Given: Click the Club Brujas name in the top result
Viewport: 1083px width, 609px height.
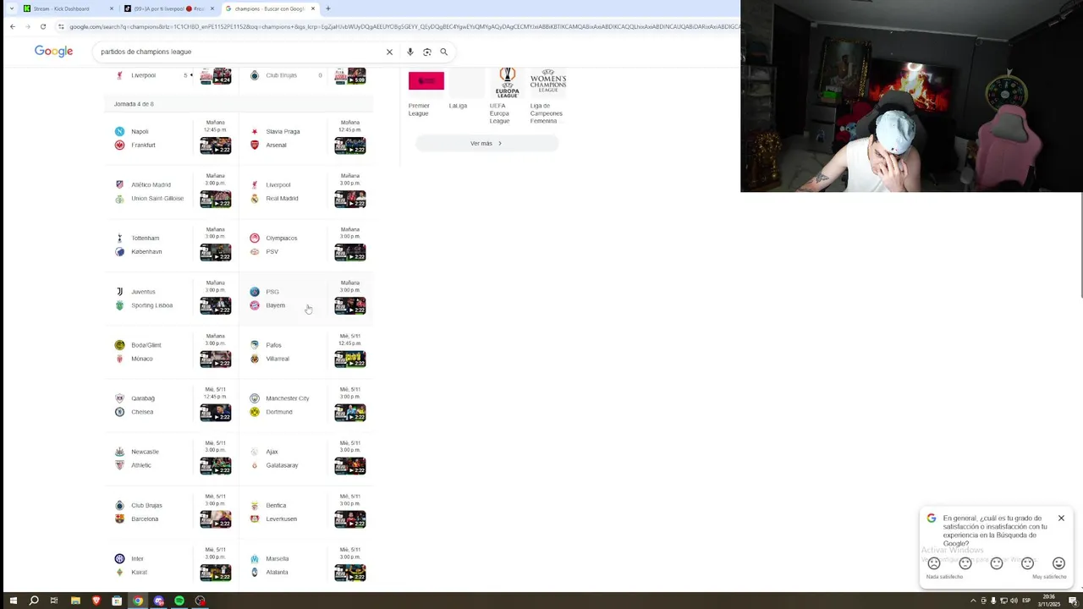Looking at the screenshot, I should [x=281, y=75].
